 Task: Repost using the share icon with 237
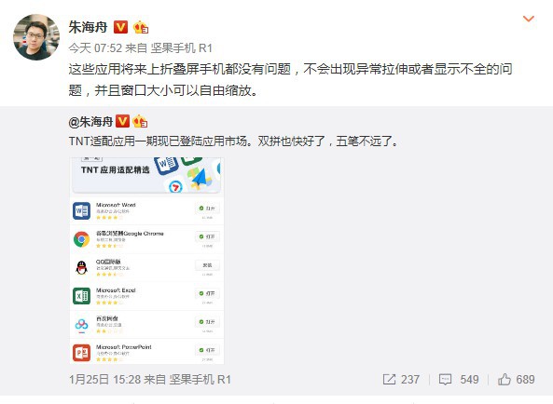click(401, 380)
